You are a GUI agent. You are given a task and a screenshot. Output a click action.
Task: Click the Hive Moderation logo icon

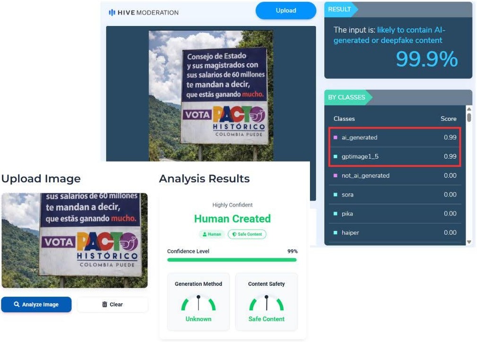(x=112, y=13)
